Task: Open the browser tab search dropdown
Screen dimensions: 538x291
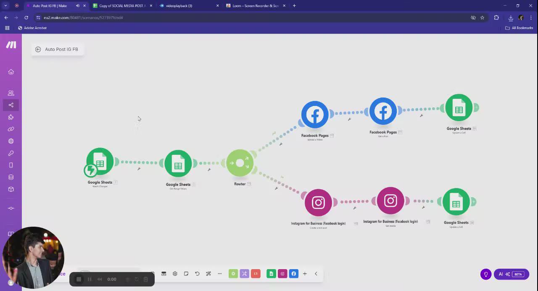Action: (5, 6)
